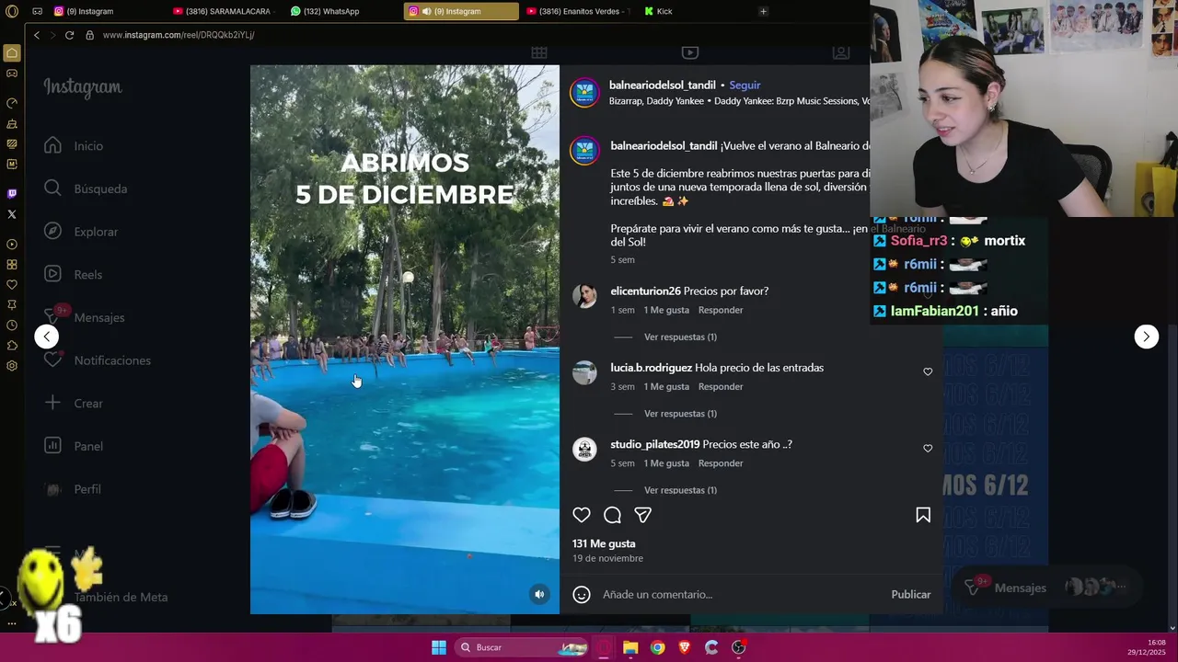Viewport: 1178px width, 662px height.
Task: Open File Explorer from the taskbar
Action: click(x=630, y=647)
